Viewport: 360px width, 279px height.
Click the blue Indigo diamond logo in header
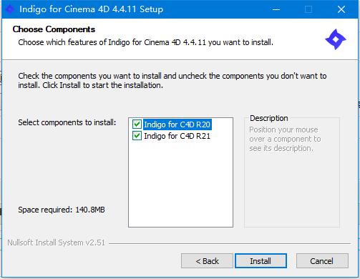pos(336,39)
